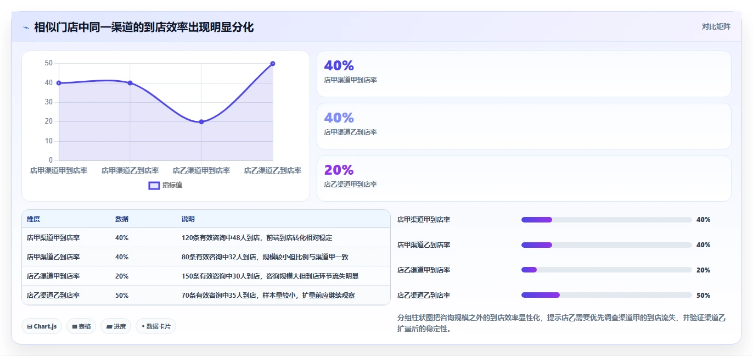Viewport: 753px width, 356px height.
Task: Click the 20% label beside the progress bar
Action: coord(703,270)
